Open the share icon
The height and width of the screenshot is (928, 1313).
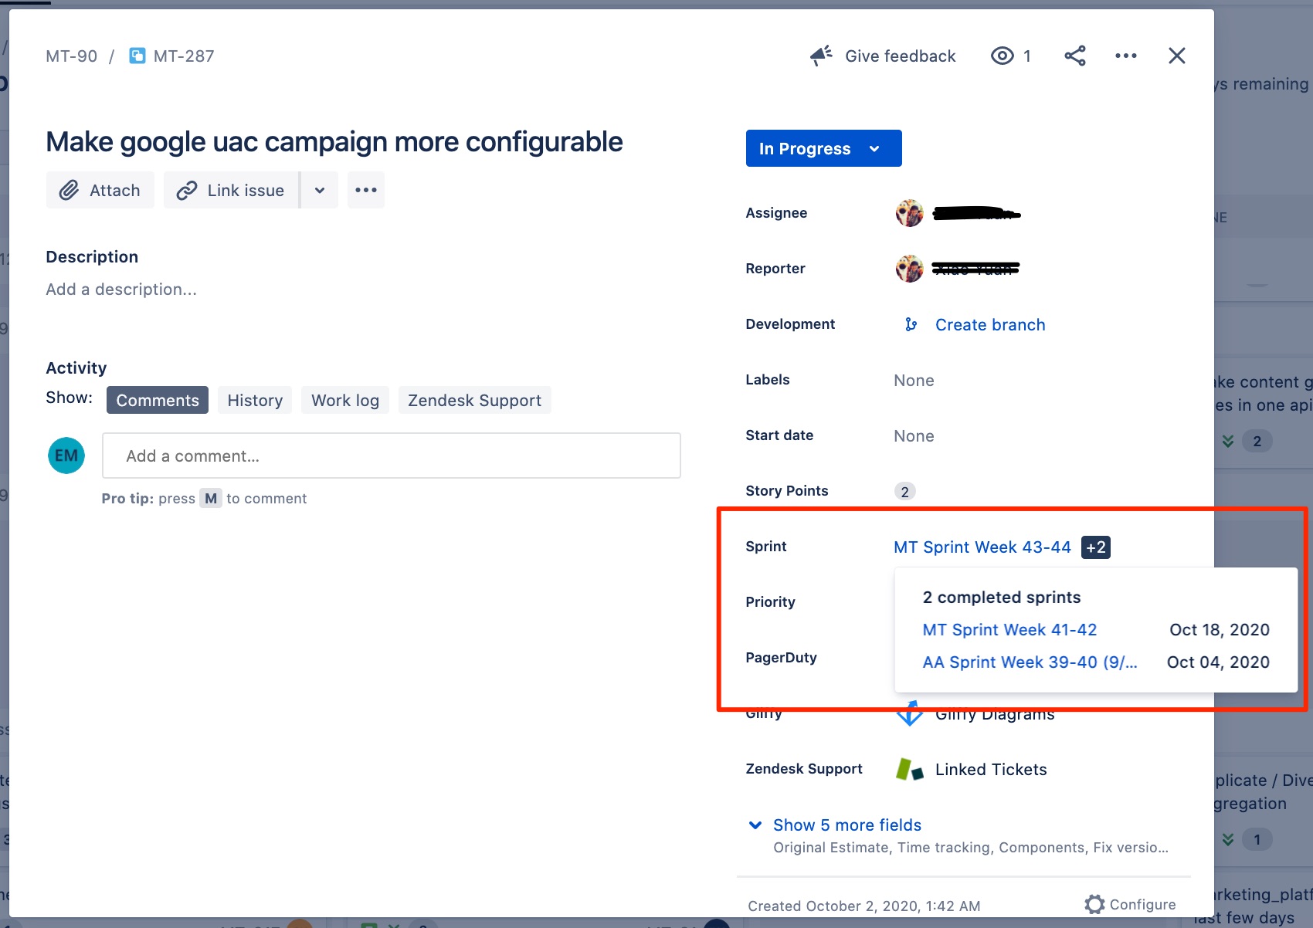pyautogui.click(x=1074, y=56)
